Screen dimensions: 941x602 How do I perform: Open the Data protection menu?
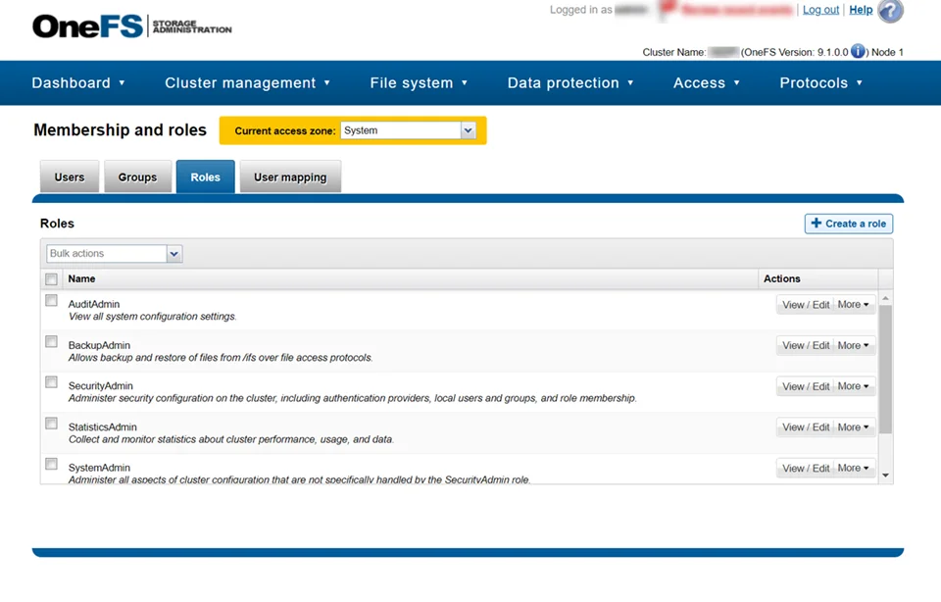tap(570, 82)
